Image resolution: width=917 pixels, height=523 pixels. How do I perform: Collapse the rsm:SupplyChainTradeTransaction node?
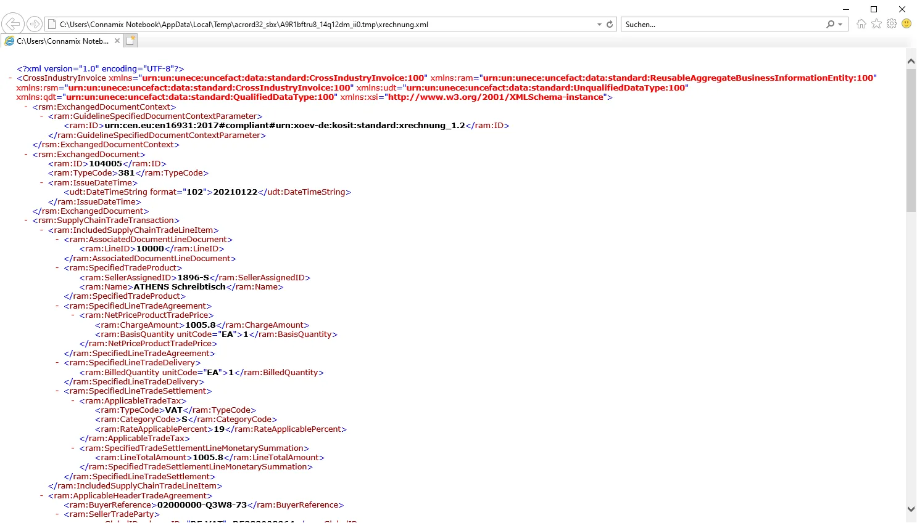26,221
